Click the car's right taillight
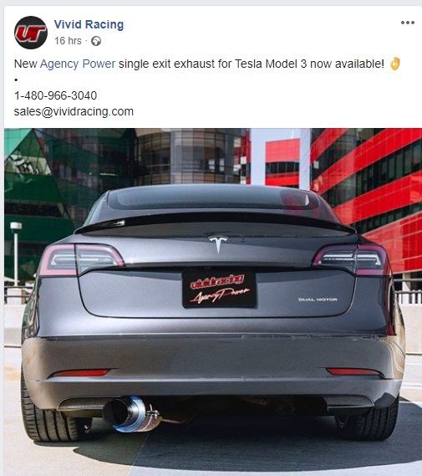 352,260
